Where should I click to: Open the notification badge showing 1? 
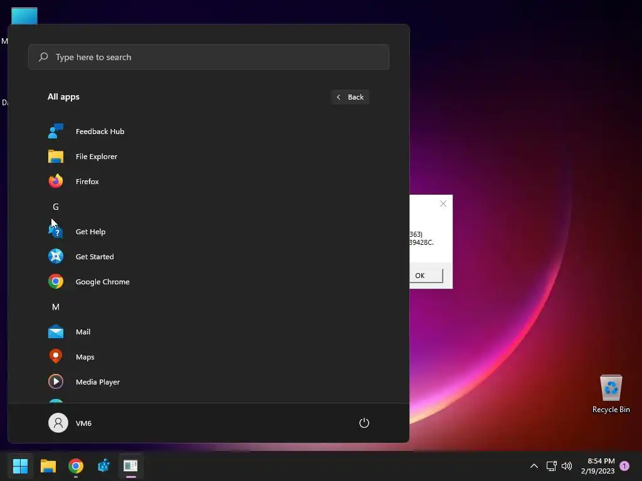(x=624, y=466)
